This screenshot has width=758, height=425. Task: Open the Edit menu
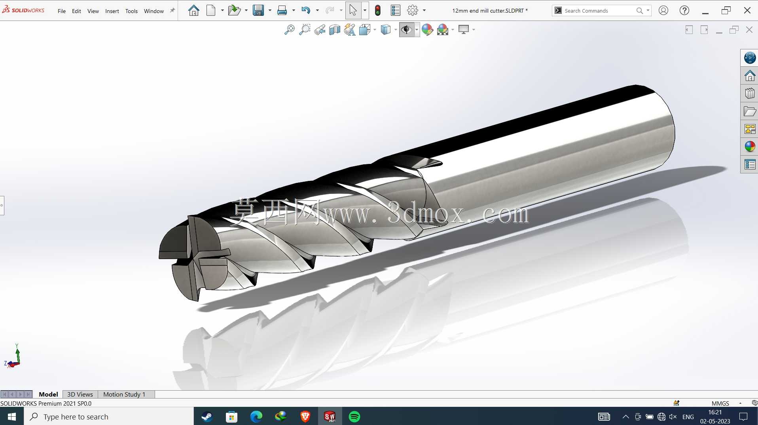[x=76, y=11]
